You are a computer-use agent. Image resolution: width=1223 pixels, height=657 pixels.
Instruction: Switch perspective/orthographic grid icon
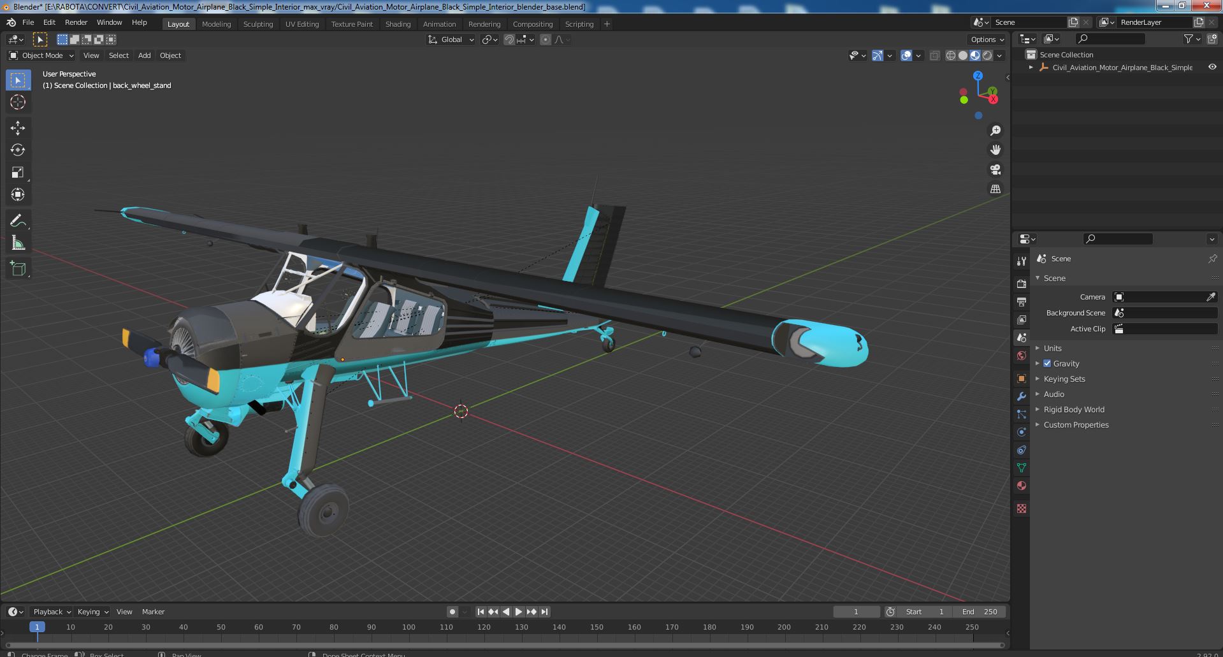coord(995,189)
